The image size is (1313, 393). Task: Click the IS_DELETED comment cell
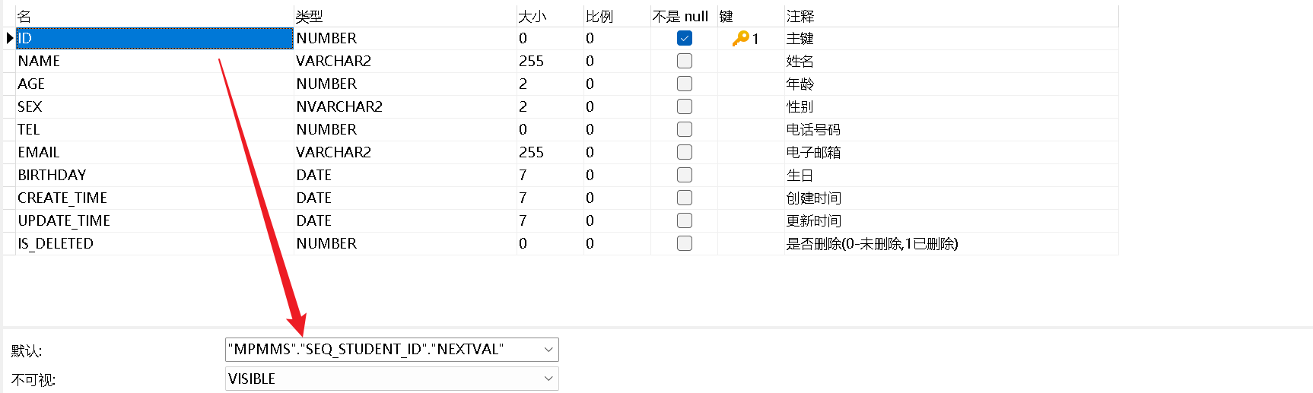951,243
